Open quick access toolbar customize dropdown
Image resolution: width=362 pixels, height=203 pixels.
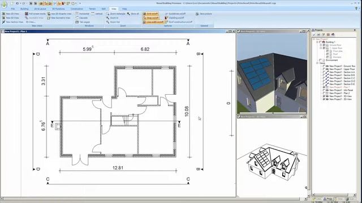point(80,3)
